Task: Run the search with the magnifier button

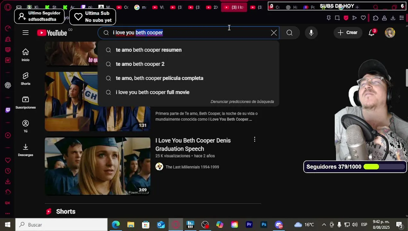Action: click(289, 33)
